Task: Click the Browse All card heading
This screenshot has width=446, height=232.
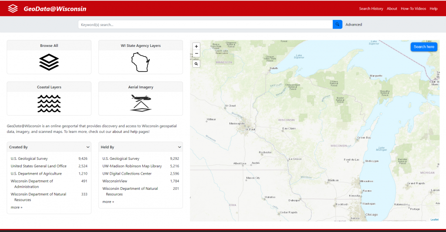Action: tap(49, 45)
